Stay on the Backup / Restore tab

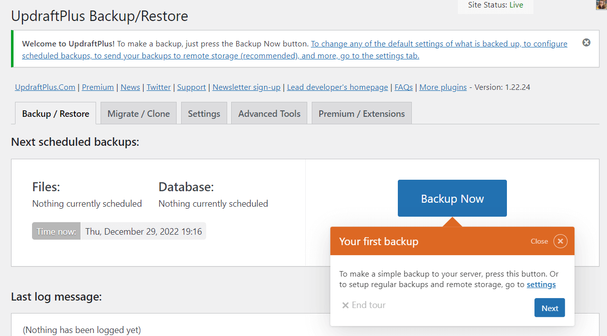(55, 113)
